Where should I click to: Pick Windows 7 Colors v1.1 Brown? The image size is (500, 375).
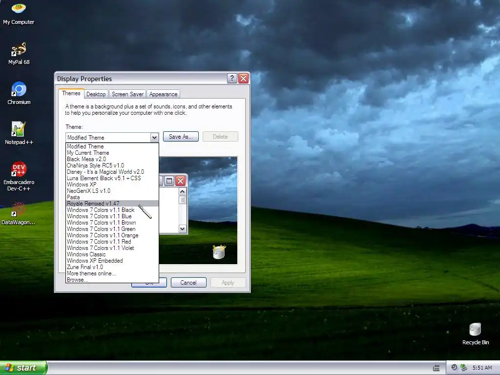pyautogui.click(x=112, y=223)
